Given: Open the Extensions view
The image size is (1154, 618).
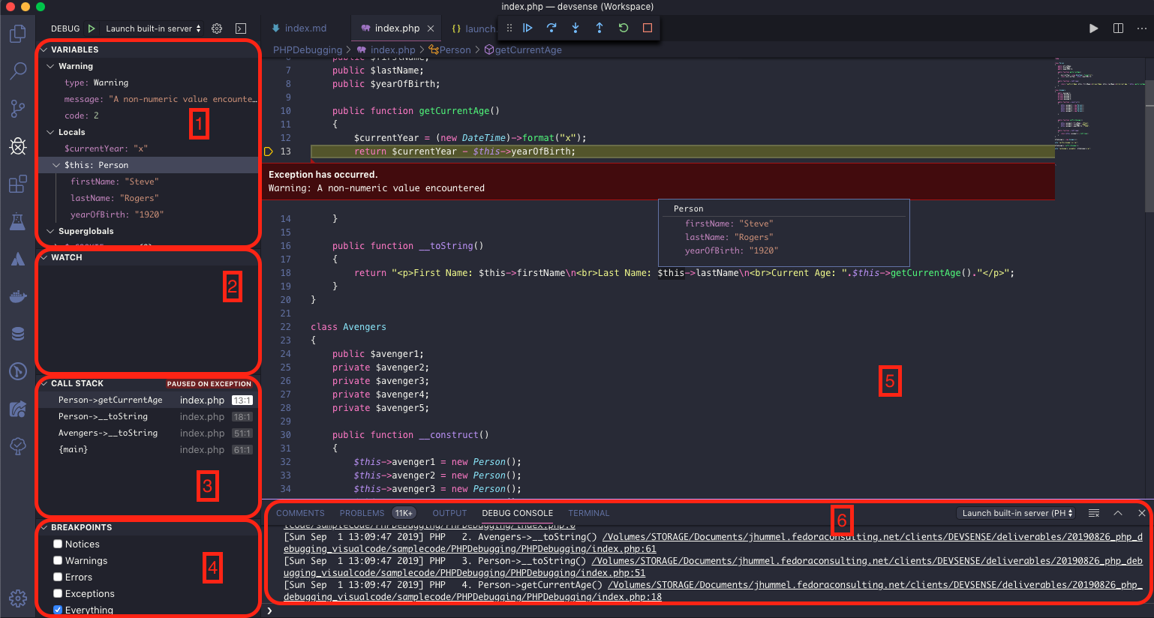Looking at the screenshot, I should [18, 184].
